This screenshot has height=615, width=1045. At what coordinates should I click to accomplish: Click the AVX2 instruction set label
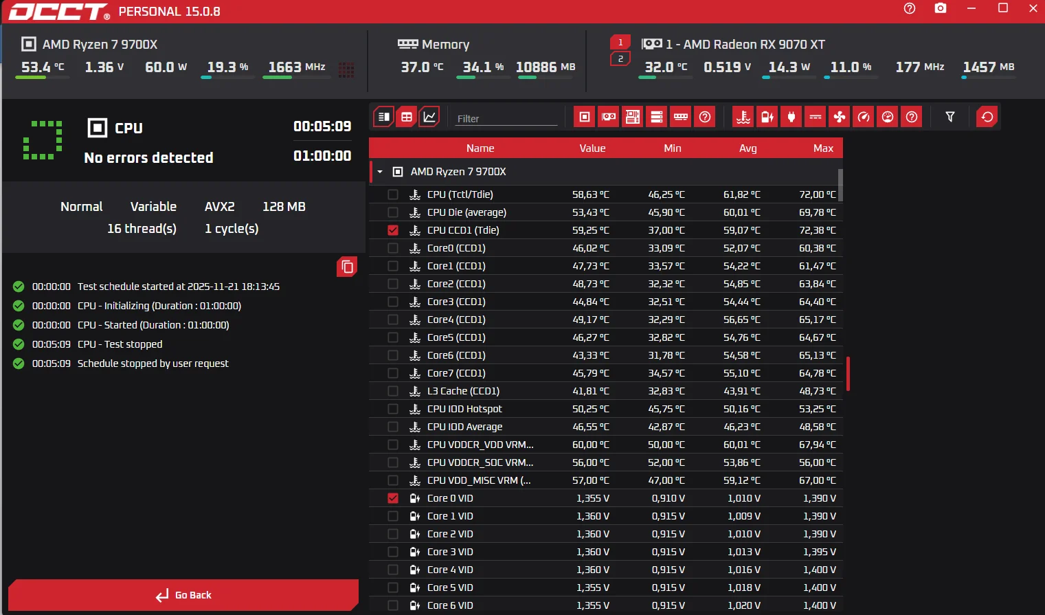(220, 207)
